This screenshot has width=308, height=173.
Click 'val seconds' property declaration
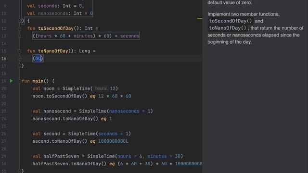(42, 6)
